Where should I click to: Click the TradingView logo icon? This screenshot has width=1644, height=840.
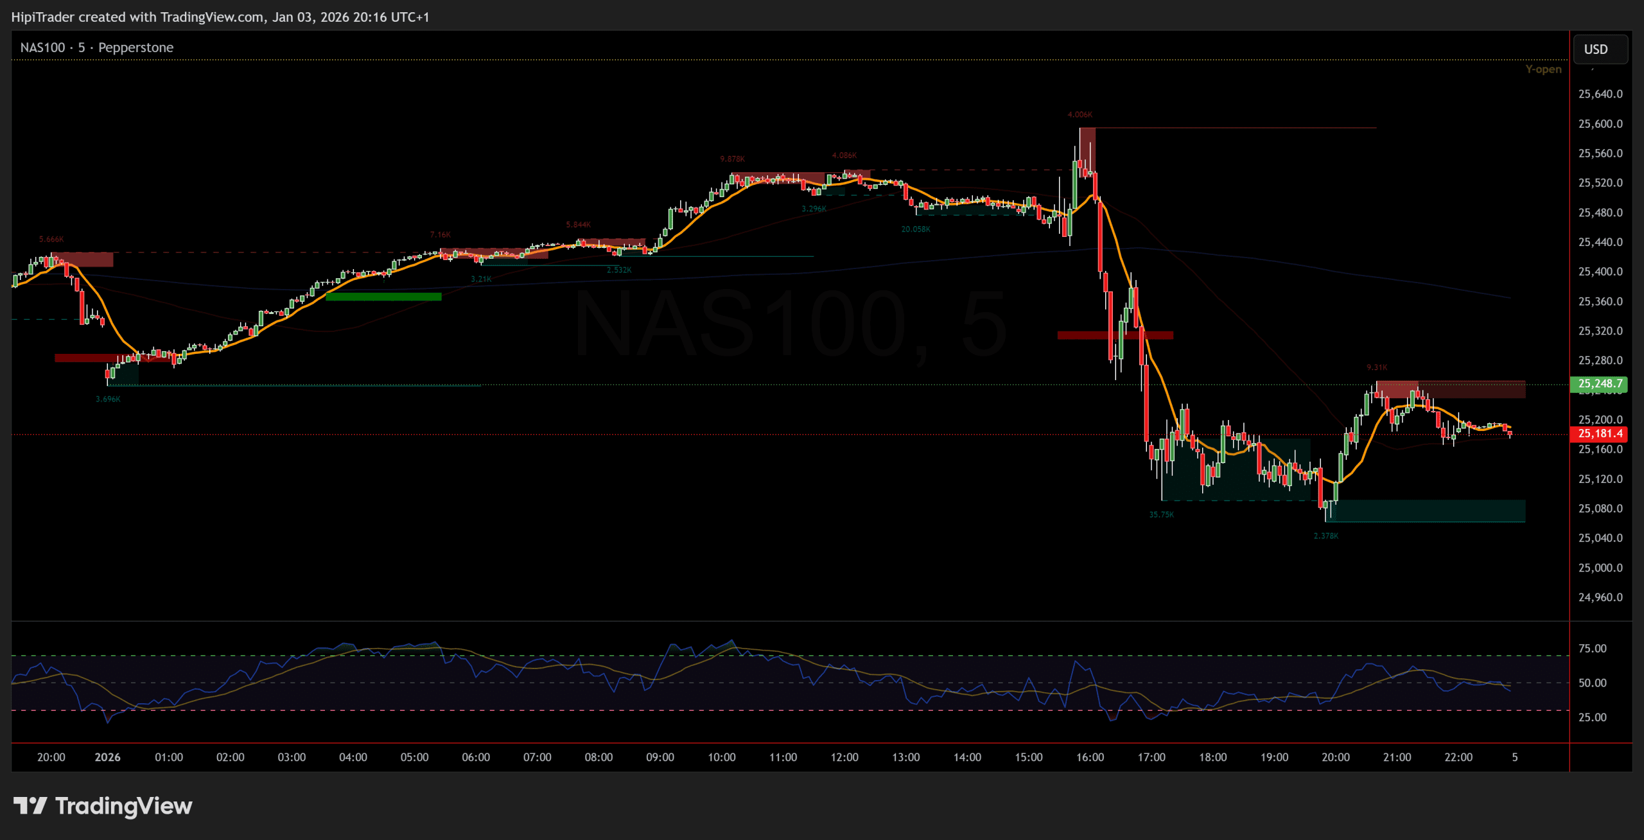[30, 805]
